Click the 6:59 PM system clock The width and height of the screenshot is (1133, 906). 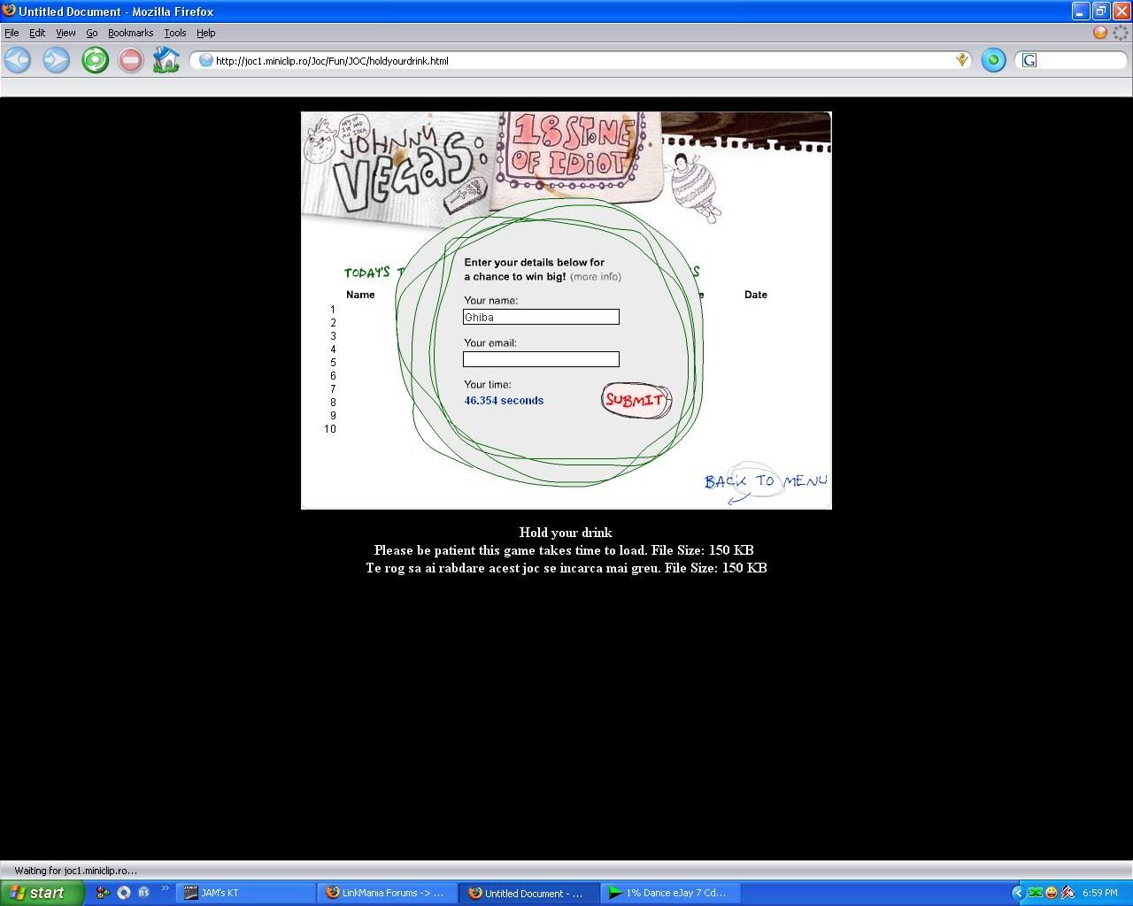click(1100, 893)
